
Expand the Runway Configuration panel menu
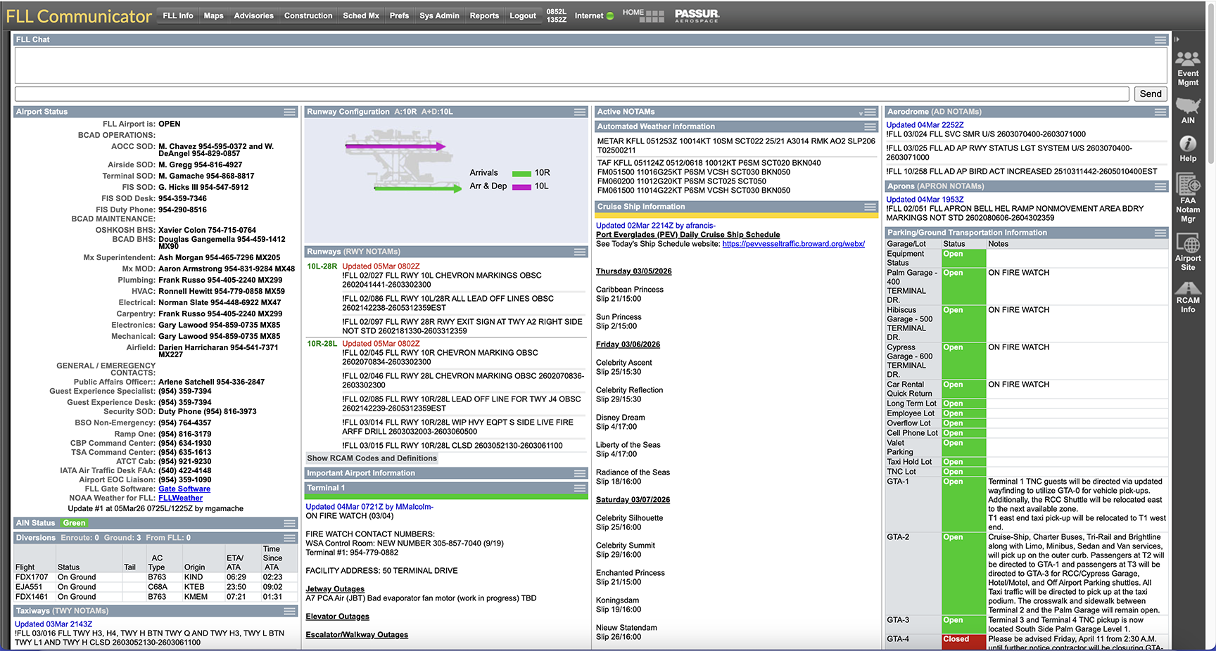(x=579, y=112)
